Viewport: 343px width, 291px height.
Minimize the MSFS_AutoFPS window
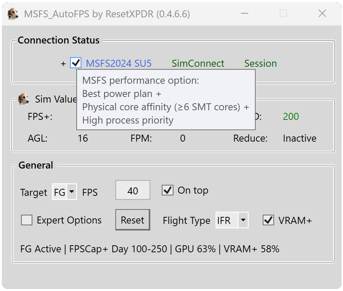coord(245,14)
